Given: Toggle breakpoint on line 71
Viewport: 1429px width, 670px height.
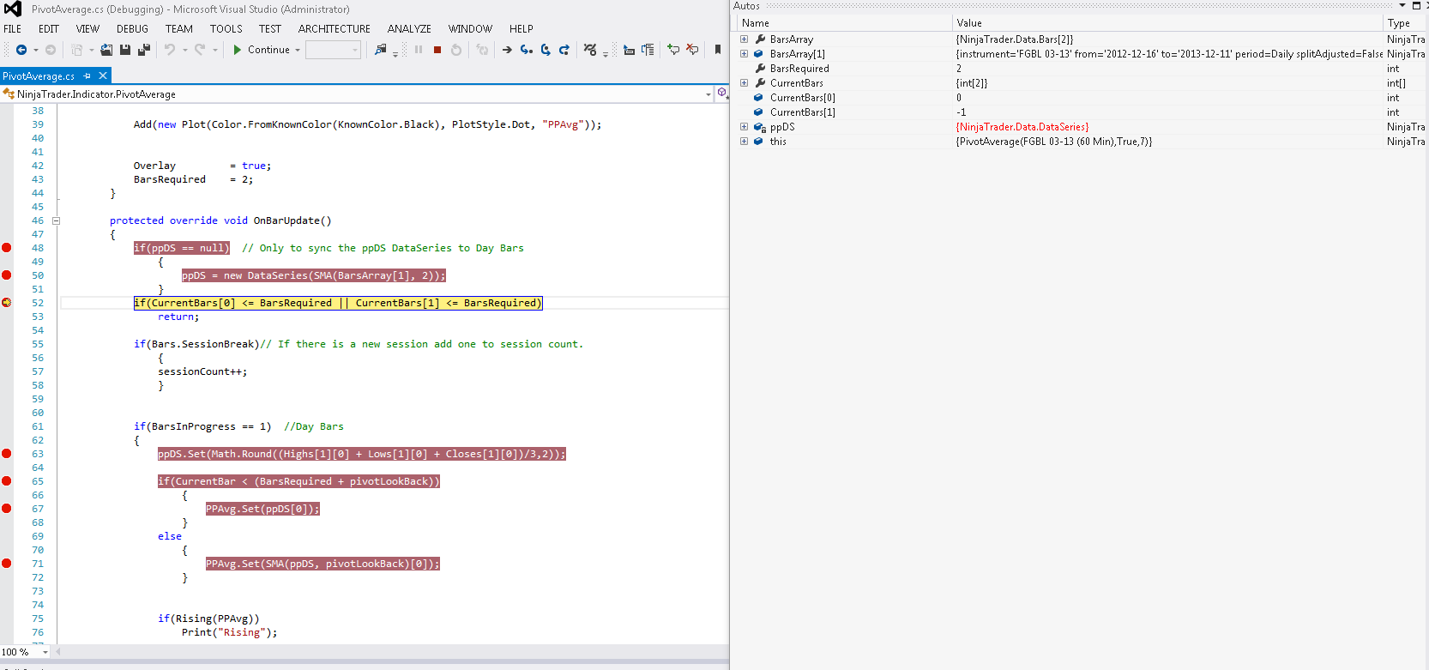Looking at the screenshot, I should coord(7,564).
